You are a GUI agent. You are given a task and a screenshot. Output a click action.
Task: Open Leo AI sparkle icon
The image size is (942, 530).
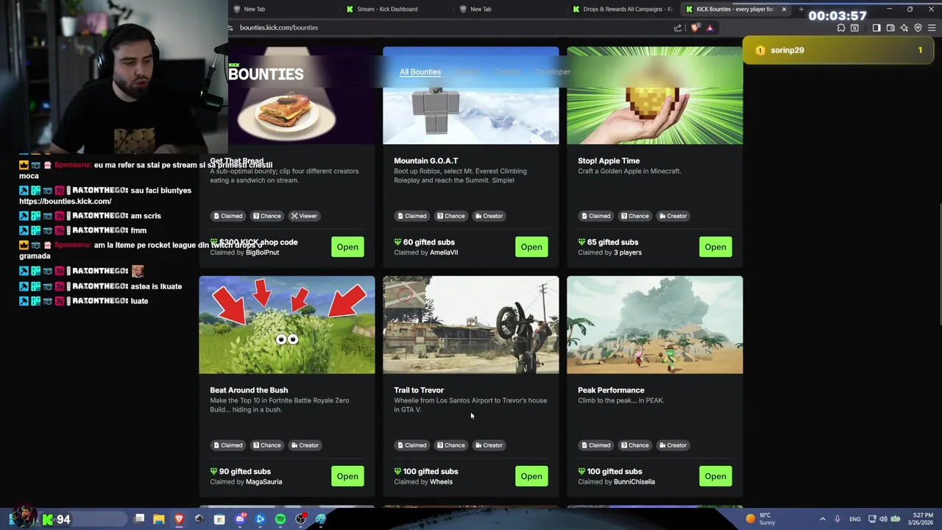[904, 28]
